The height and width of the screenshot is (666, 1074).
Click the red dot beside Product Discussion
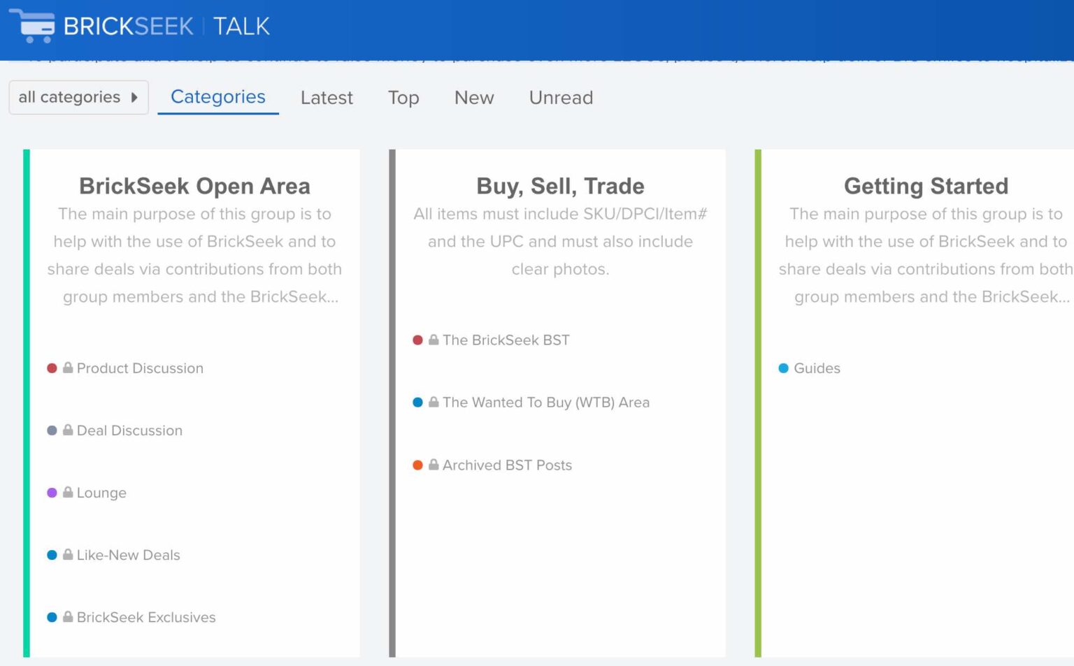tap(52, 367)
